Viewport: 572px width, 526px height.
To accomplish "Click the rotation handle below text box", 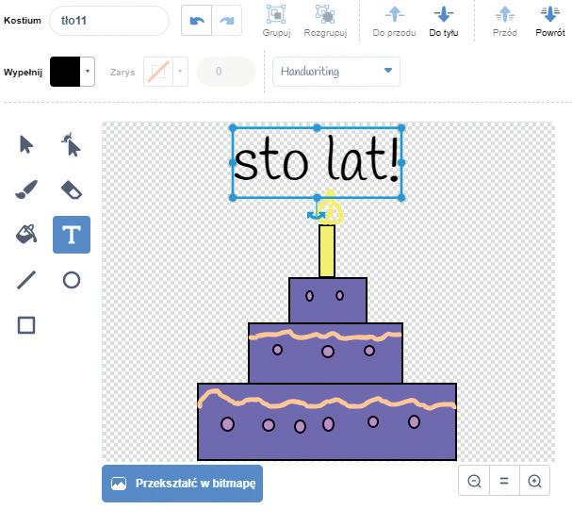I will (x=316, y=216).
